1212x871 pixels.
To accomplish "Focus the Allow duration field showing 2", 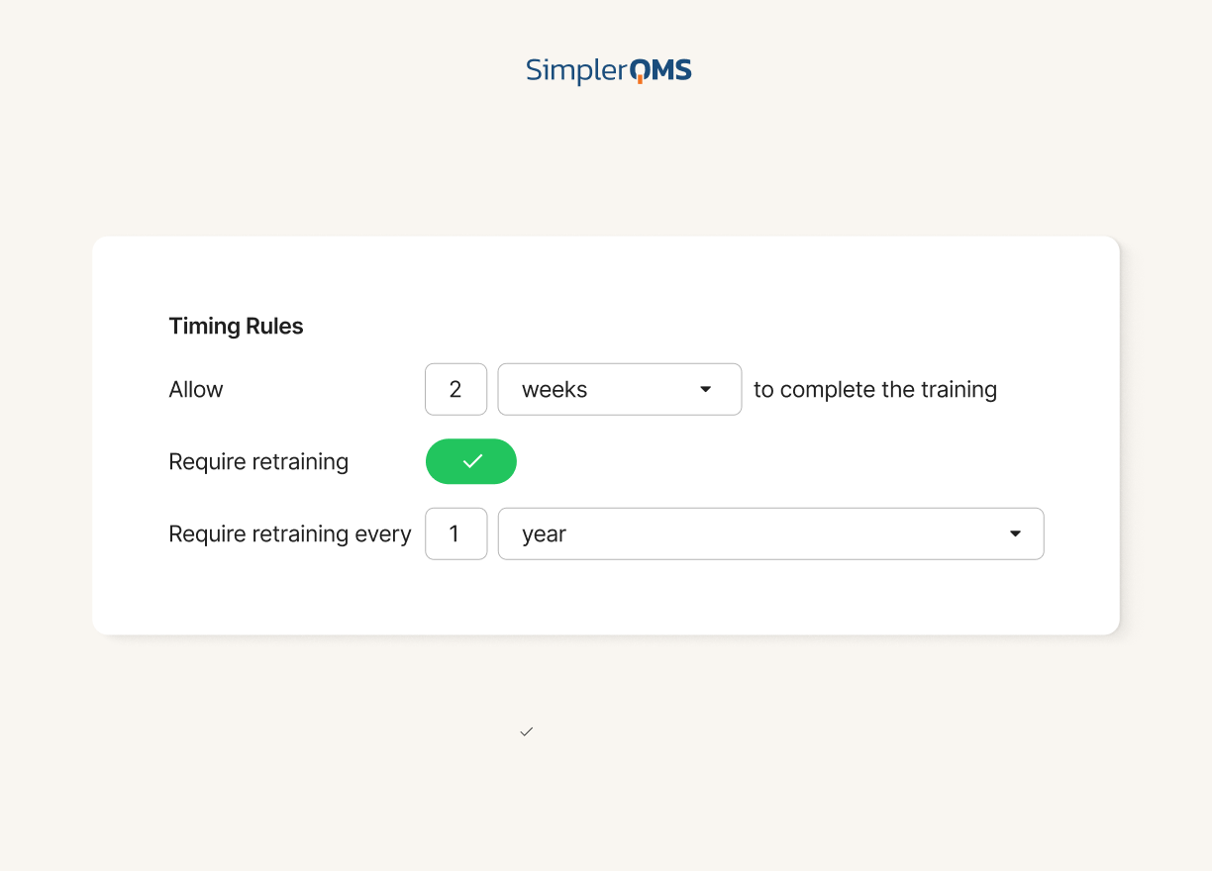I will click(455, 389).
